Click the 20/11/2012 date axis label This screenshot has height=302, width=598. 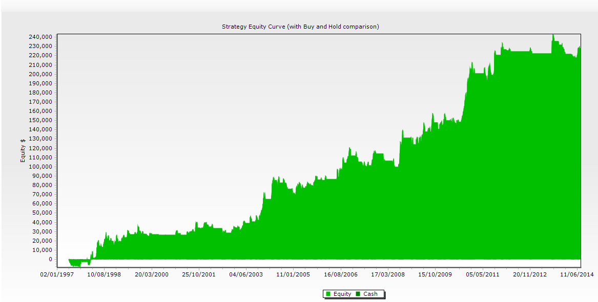click(529, 274)
